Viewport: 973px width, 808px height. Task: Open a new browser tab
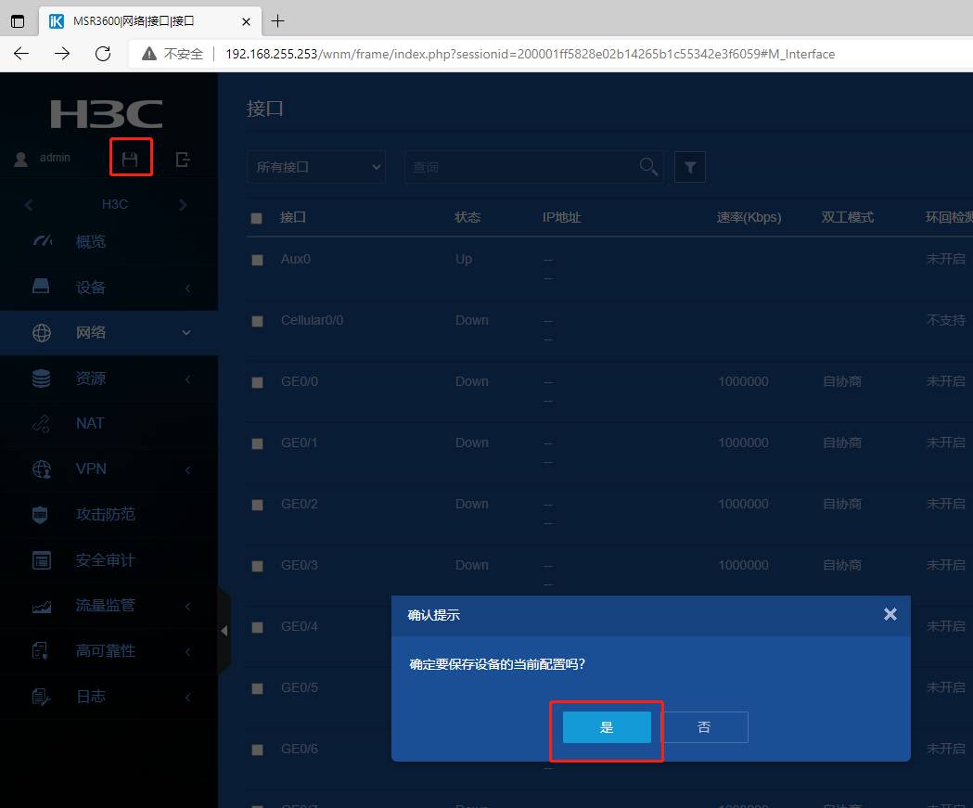[278, 21]
